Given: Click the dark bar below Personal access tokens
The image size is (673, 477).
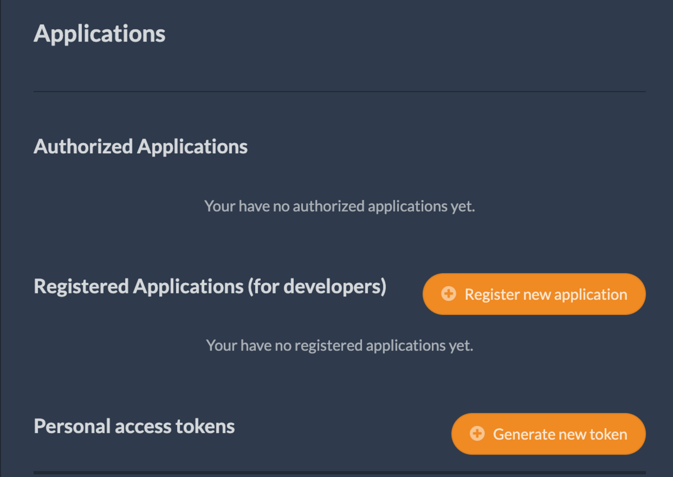Looking at the screenshot, I should pos(339,473).
